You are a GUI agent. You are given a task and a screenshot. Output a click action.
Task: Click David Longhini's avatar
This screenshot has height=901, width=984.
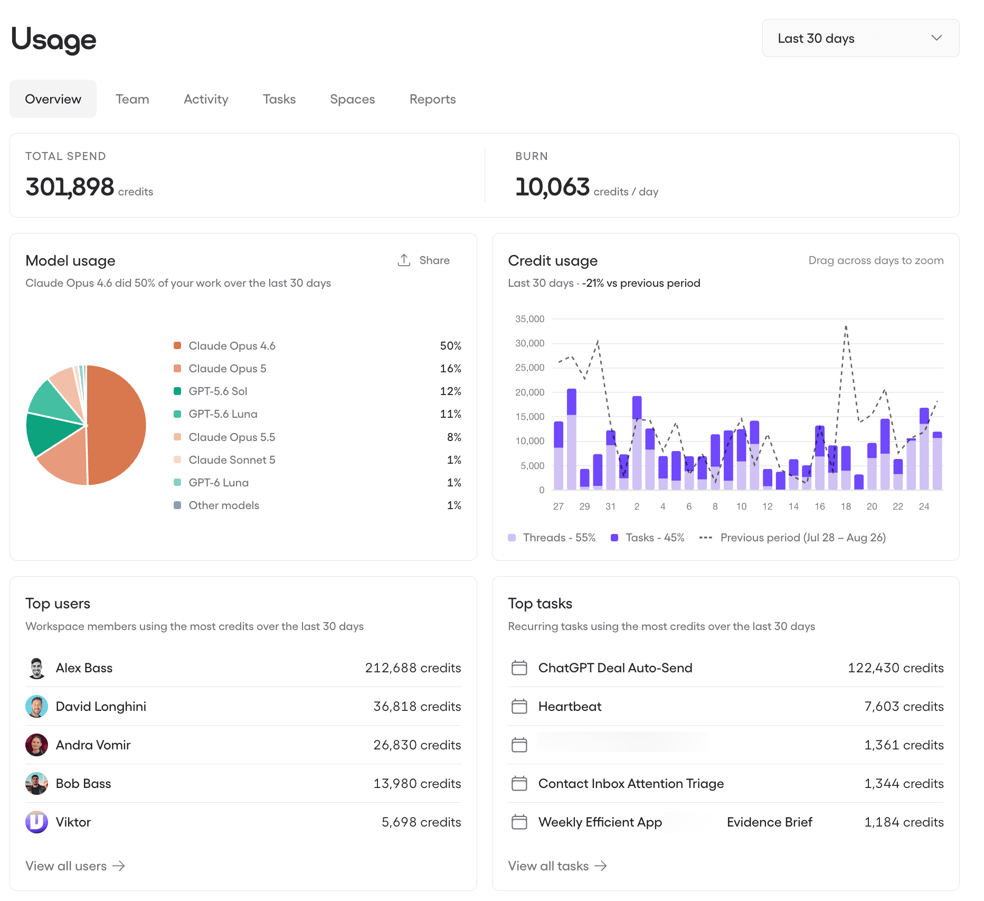click(x=36, y=707)
